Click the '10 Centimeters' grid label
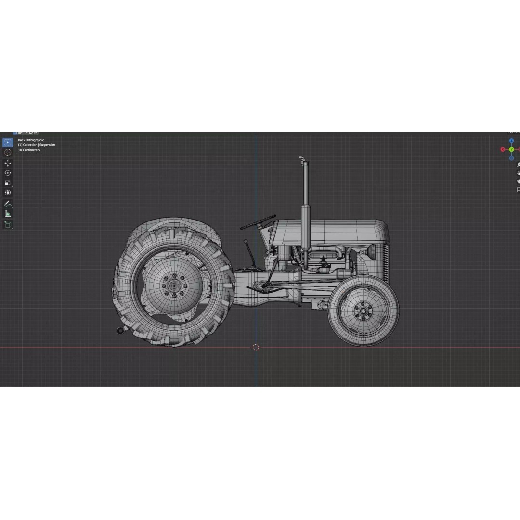 29,150
